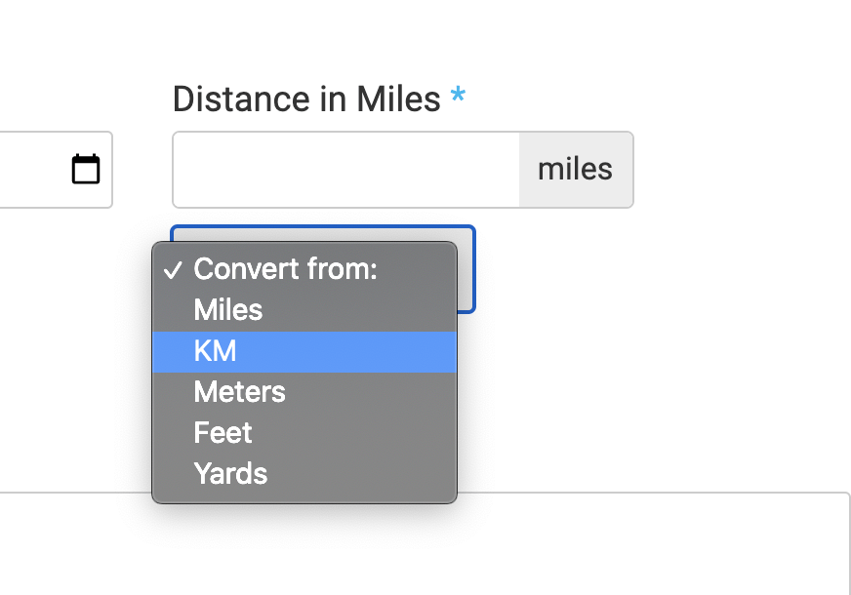Screen dimensions: 851x595
Task: Focus the Distance in Miles input
Action: coord(345,170)
